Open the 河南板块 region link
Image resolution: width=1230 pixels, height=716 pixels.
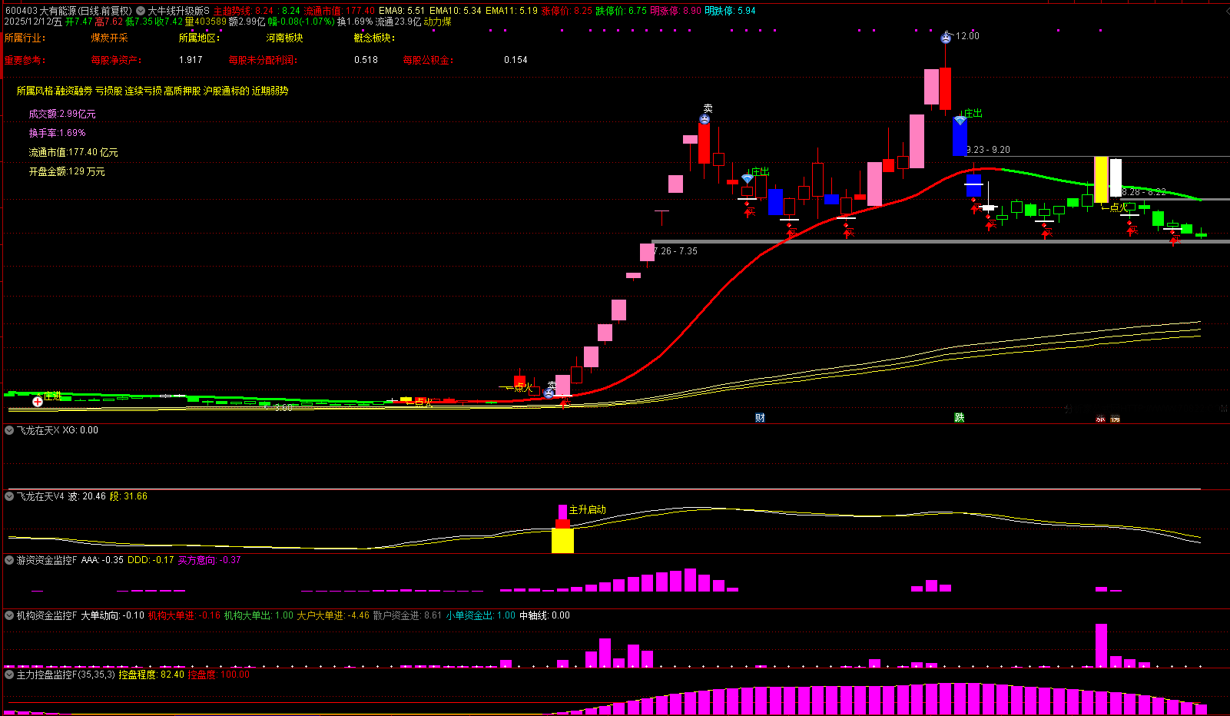pos(285,38)
